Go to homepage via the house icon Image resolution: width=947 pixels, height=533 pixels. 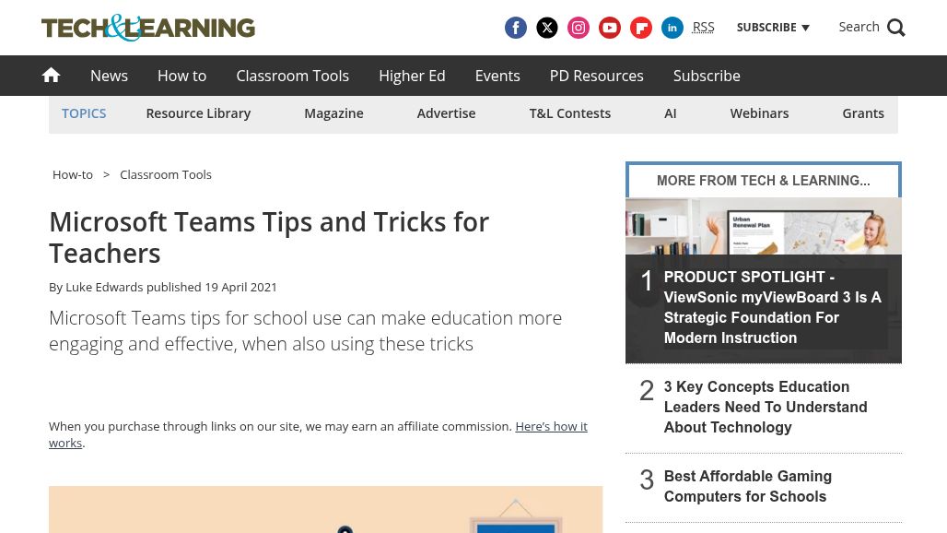[51, 75]
